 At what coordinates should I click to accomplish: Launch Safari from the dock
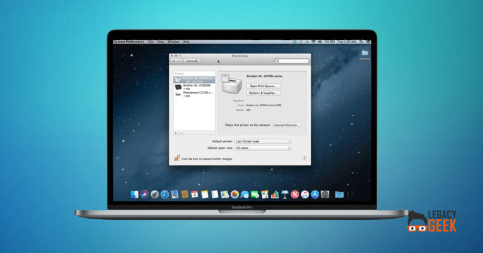165,195
